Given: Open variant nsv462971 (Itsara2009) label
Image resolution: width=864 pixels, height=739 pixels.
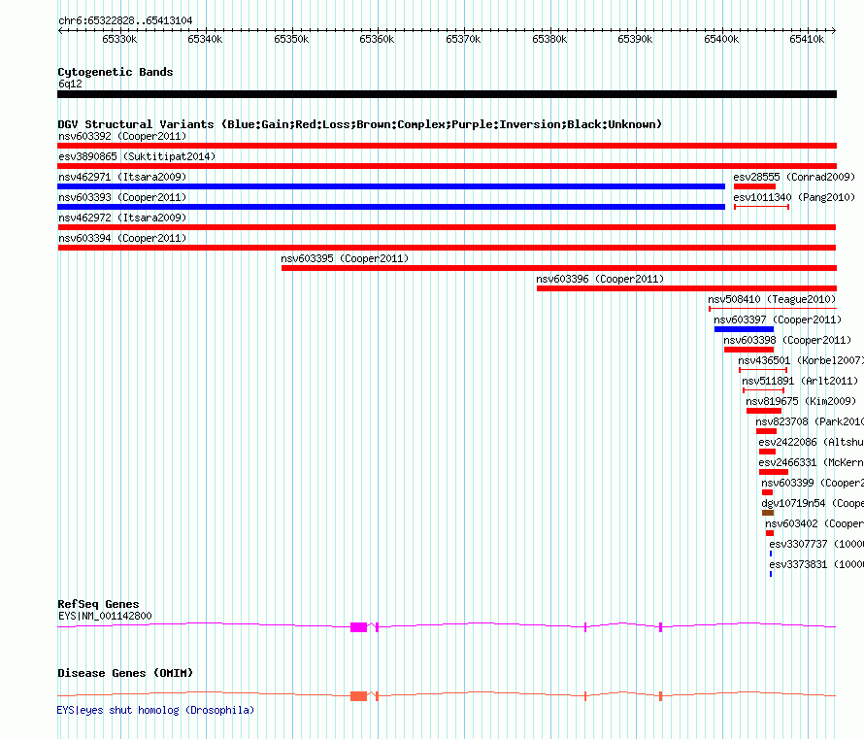Looking at the screenshot, I should coord(122,177).
